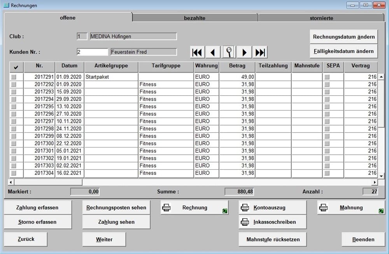Click Zahlung erfassen button
The width and height of the screenshot is (389, 254).
tap(37, 208)
